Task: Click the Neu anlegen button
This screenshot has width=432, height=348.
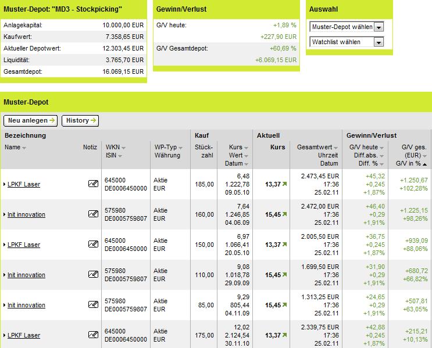Action: point(31,121)
